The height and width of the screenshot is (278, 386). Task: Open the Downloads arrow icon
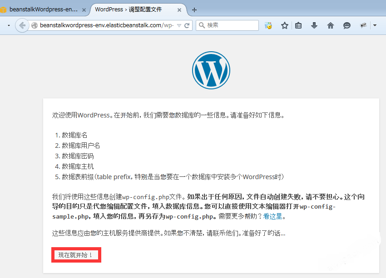314,25
